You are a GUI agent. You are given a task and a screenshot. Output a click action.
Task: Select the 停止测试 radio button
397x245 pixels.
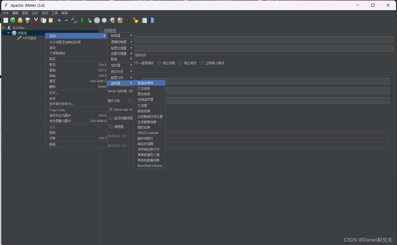(x=181, y=63)
